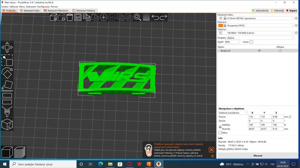Toggle the scale ratio lock
300x168 pixels.
point(220,127)
